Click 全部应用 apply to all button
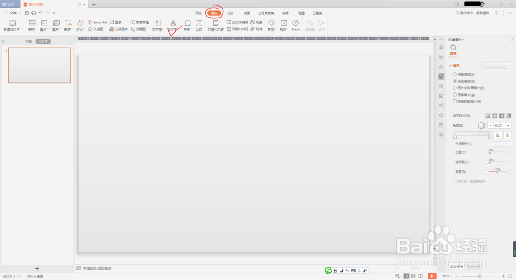Viewport: 516px width, 280px height. 457,266
